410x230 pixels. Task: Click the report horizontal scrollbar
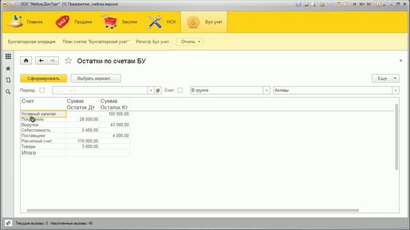click(193, 210)
